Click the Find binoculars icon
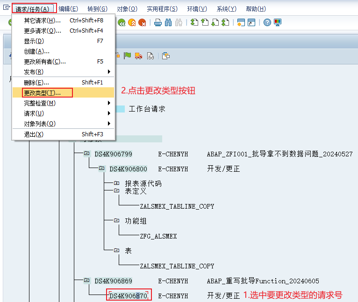The width and height of the screenshot is (358, 302). point(168,22)
